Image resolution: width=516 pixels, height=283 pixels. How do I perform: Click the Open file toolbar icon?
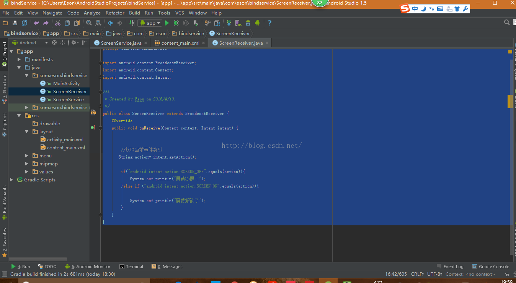click(5, 23)
